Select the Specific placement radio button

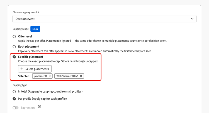click(x=14, y=57)
